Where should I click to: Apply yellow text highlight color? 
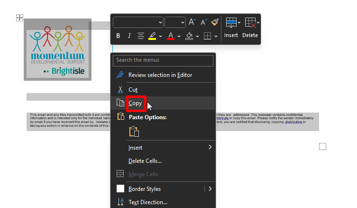coord(152,36)
